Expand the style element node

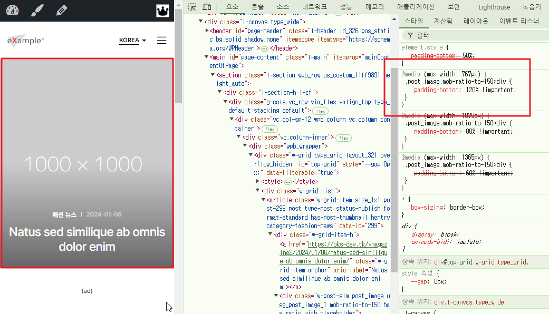(x=258, y=181)
